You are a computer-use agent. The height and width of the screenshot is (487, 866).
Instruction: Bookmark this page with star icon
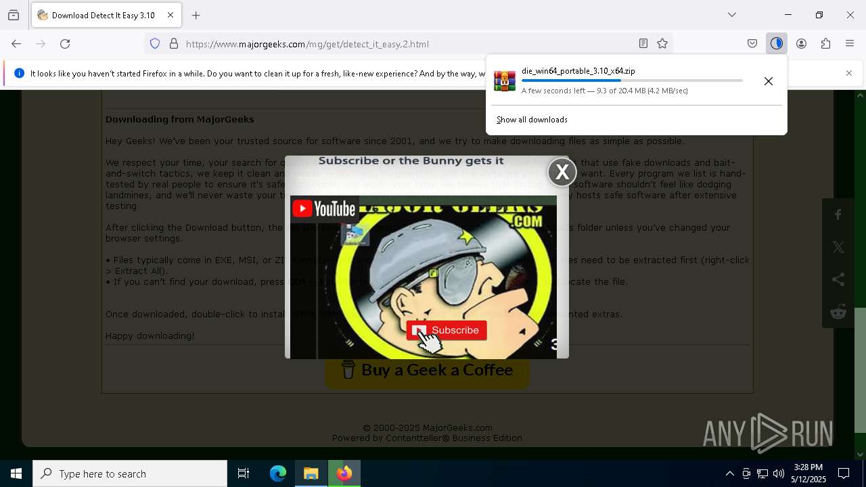(662, 44)
